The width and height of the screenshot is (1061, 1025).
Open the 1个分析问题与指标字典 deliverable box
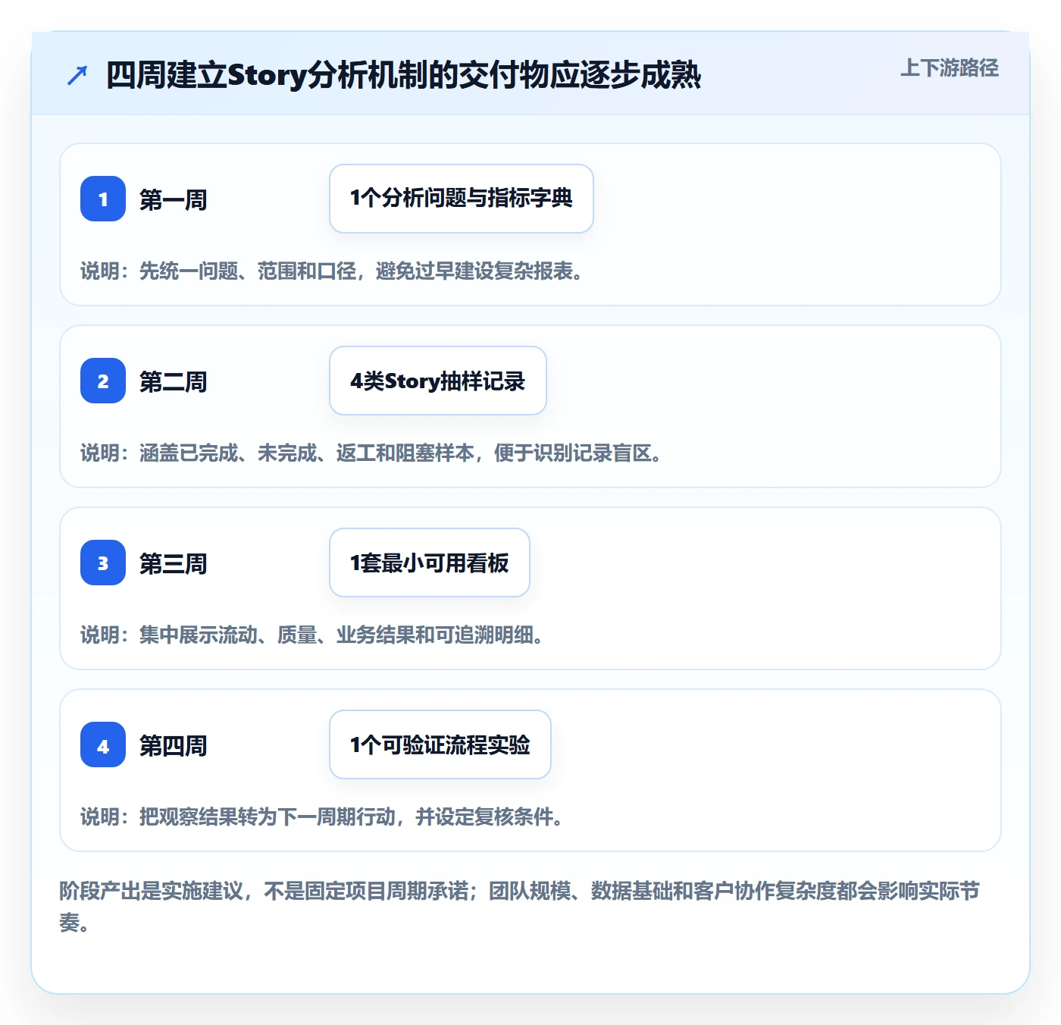tap(462, 199)
